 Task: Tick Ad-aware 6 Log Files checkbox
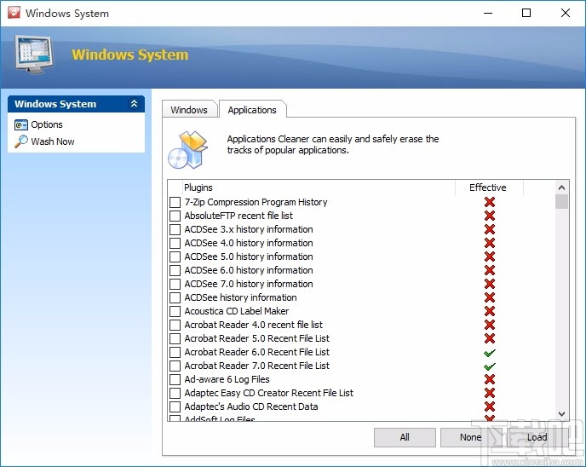[x=175, y=379]
